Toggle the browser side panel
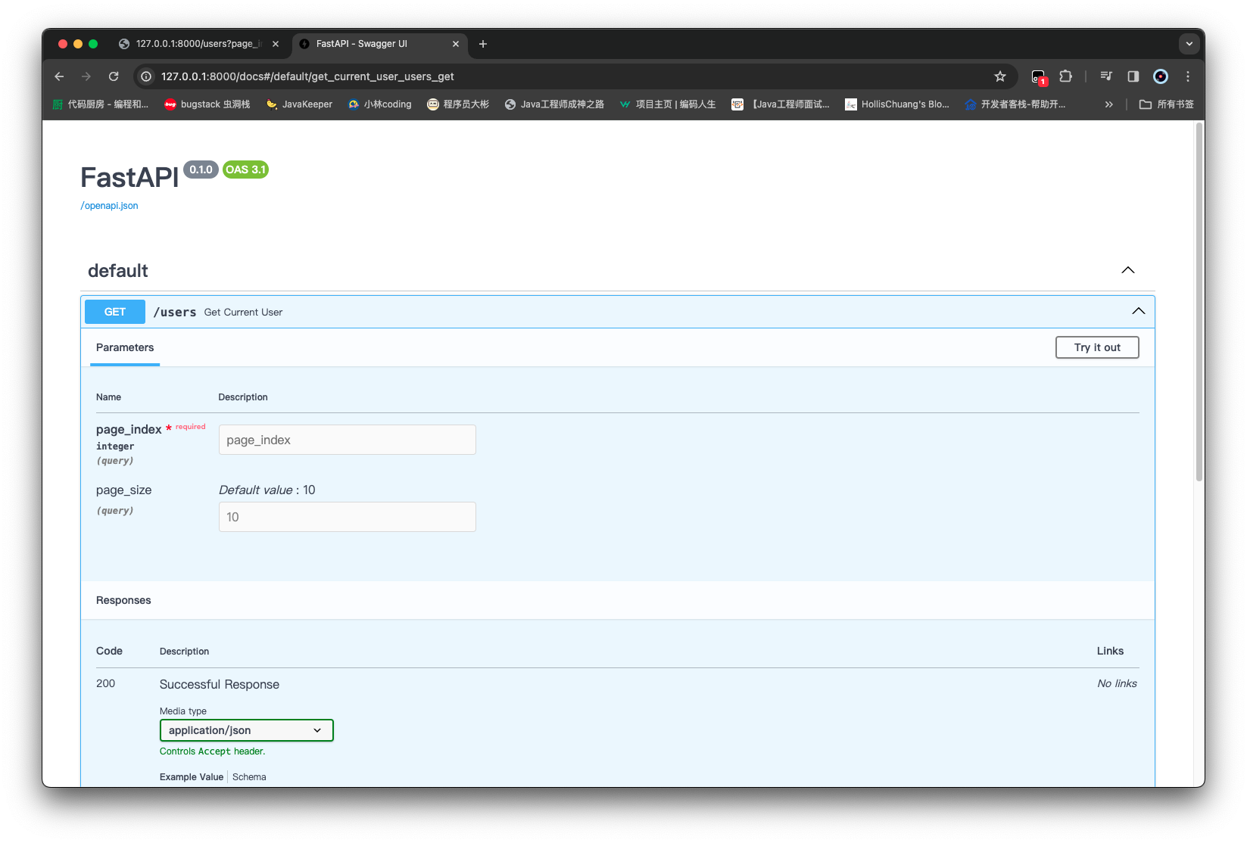 [1133, 76]
